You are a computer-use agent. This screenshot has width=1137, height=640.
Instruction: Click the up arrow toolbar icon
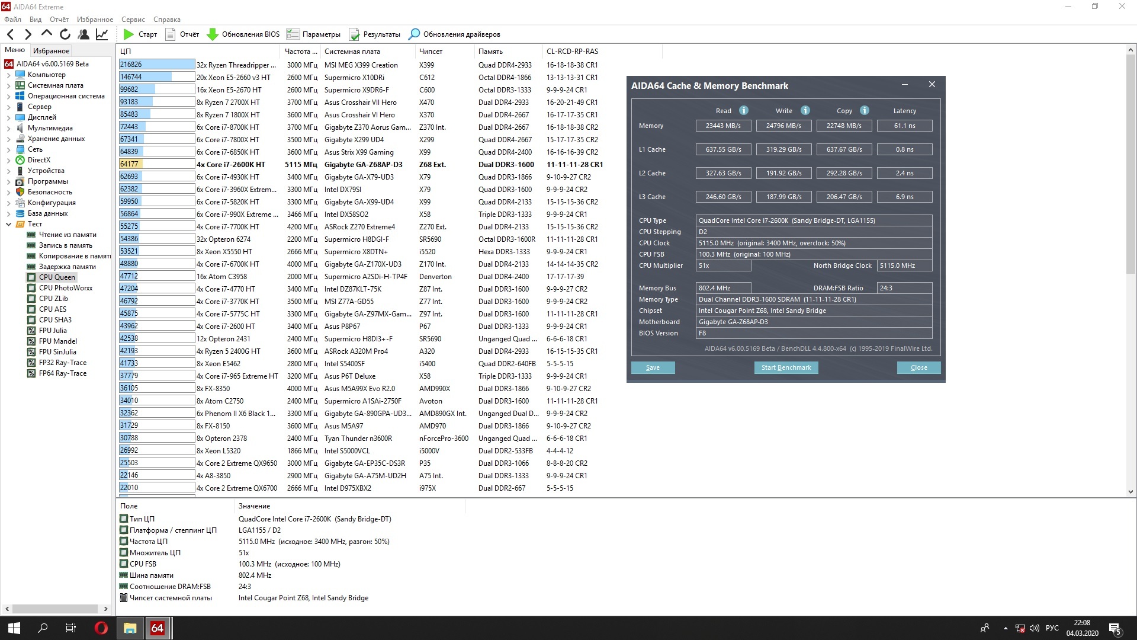click(47, 34)
